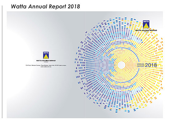Click 'WATTA' wordmark inside left logo

click(x=46, y=53)
